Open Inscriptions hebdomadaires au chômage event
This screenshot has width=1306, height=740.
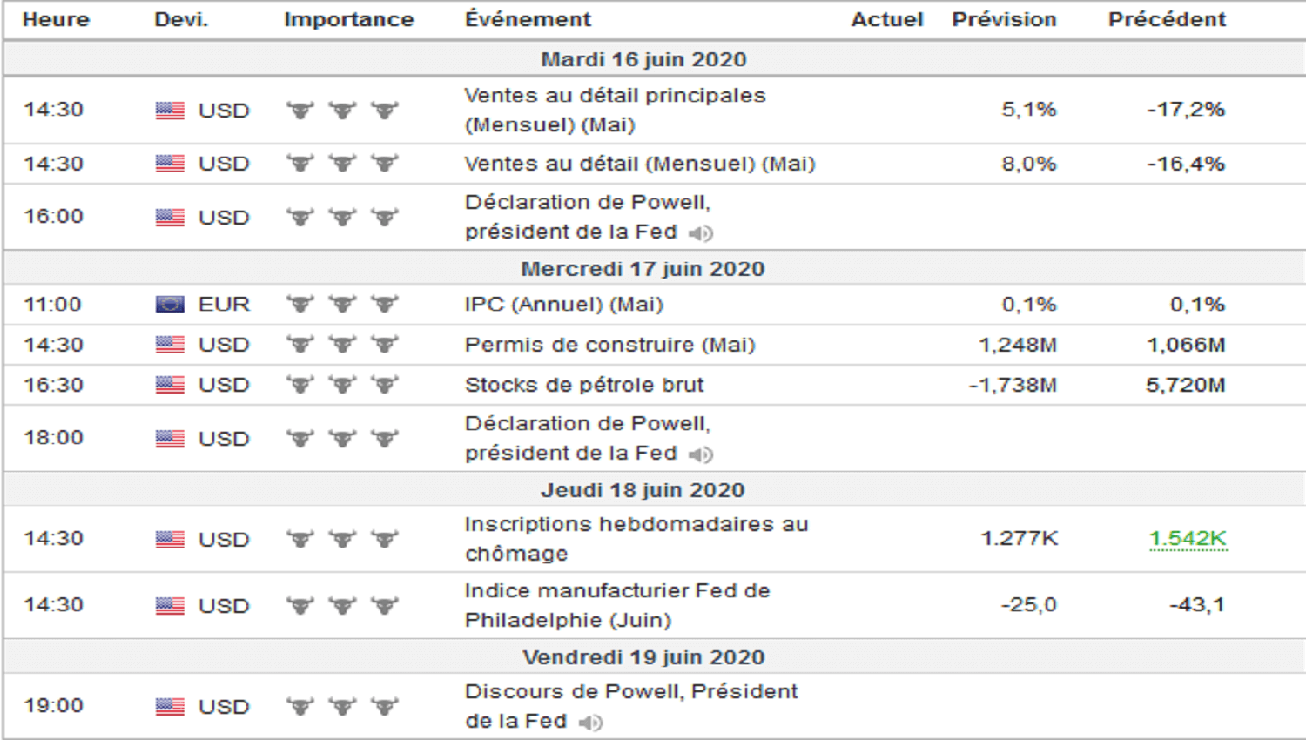tap(636, 539)
